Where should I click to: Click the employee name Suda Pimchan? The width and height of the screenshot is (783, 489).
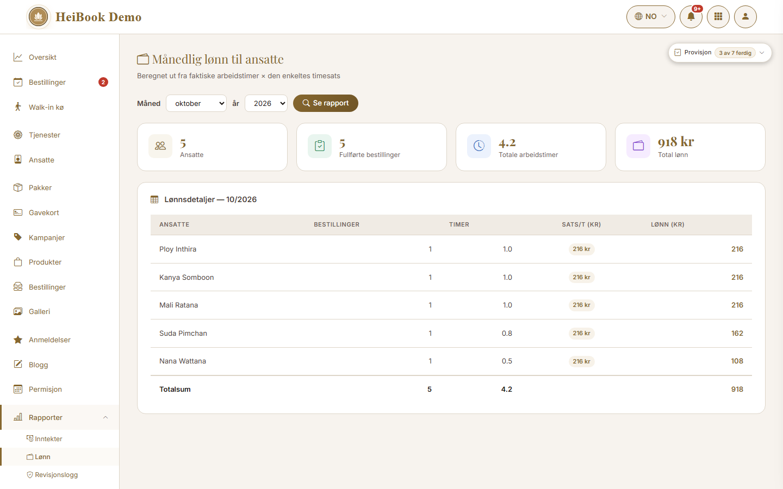click(183, 334)
